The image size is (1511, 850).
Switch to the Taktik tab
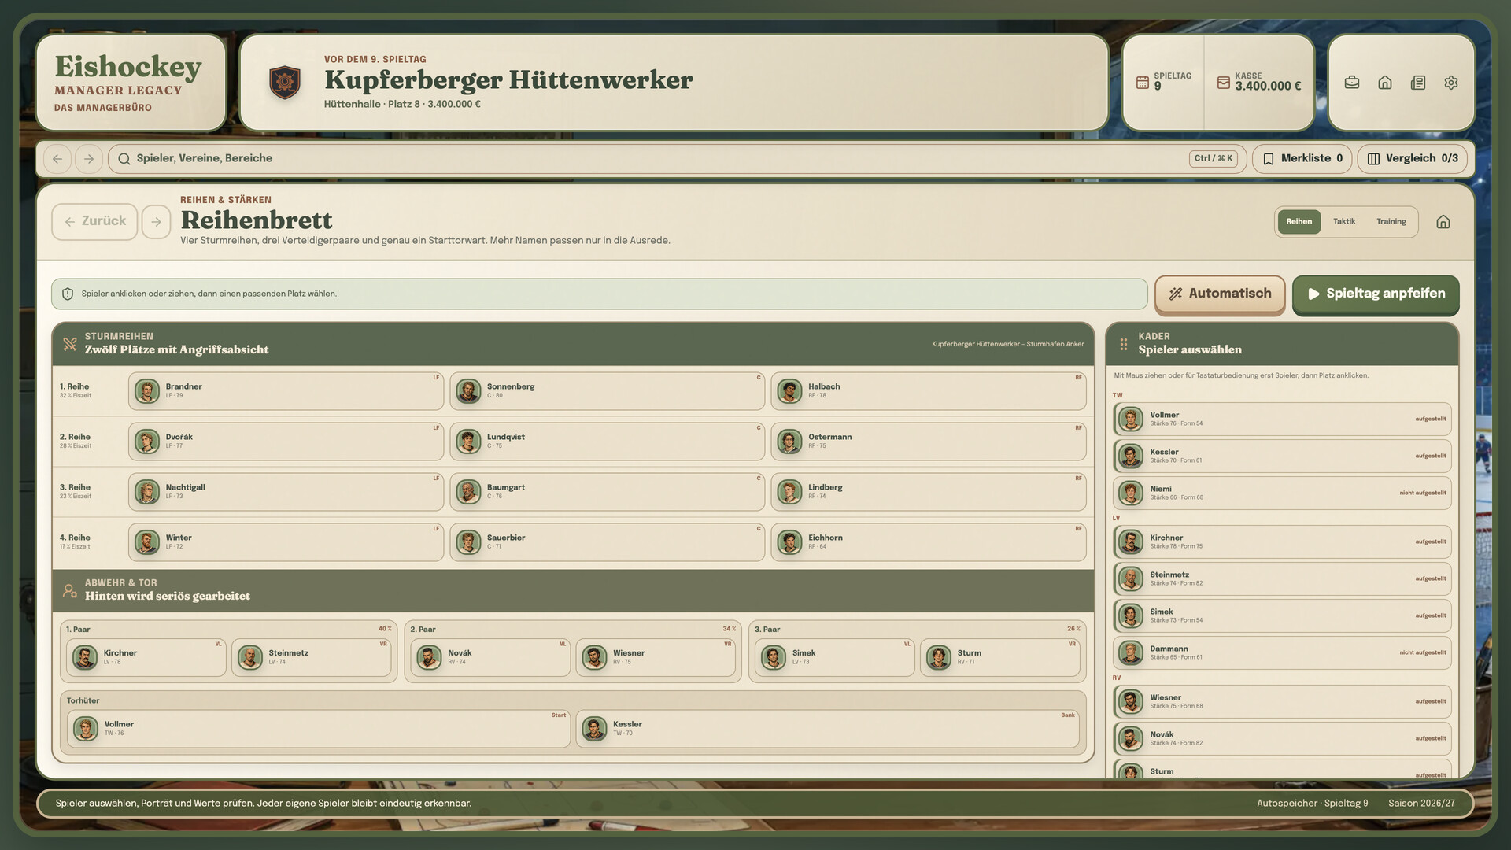pos(1344,222)
